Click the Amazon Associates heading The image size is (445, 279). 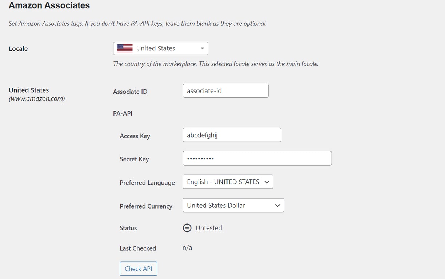click(x=49, y=5)
